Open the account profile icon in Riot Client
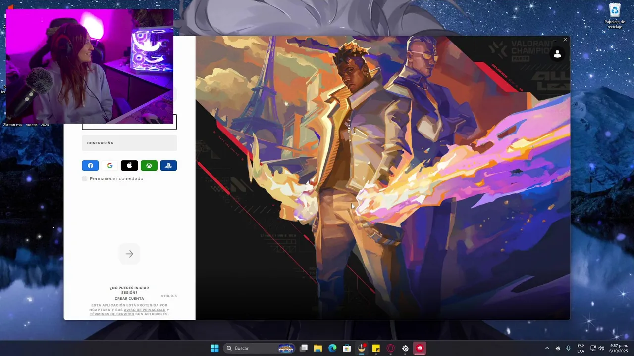Screen dimensions: 634x356 (557, 54)
